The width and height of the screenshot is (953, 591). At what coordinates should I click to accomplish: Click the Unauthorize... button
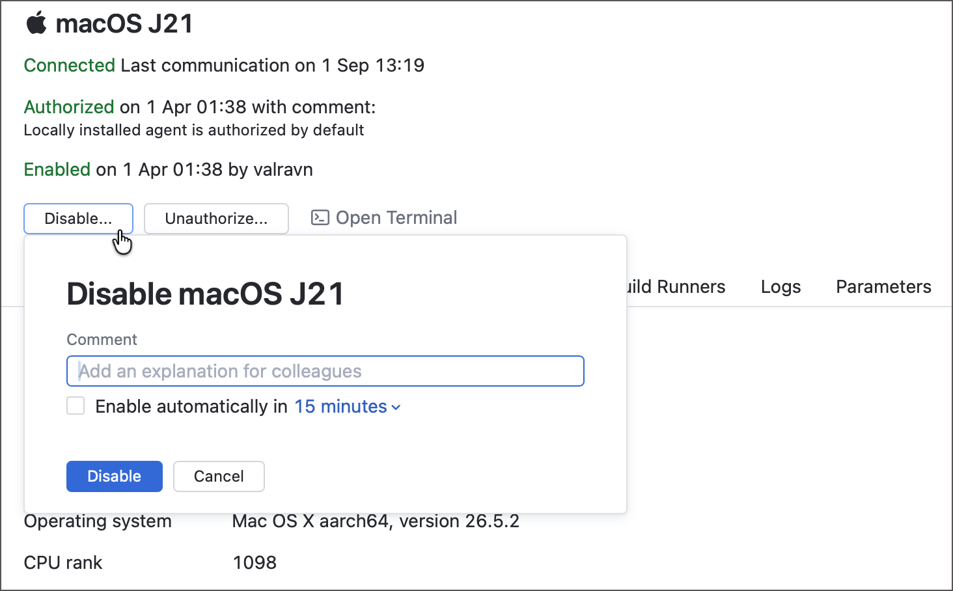coord(216,219)
